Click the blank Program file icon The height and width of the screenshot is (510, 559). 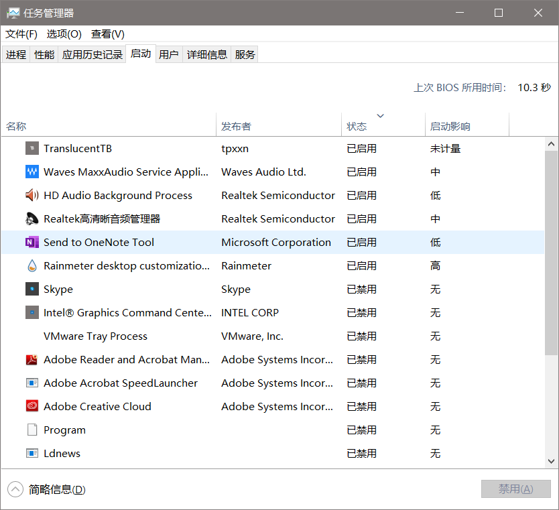click(x=32, y=430)
